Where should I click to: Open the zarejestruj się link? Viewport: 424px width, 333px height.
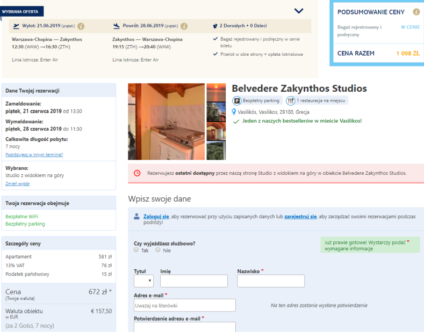[300, 216]
